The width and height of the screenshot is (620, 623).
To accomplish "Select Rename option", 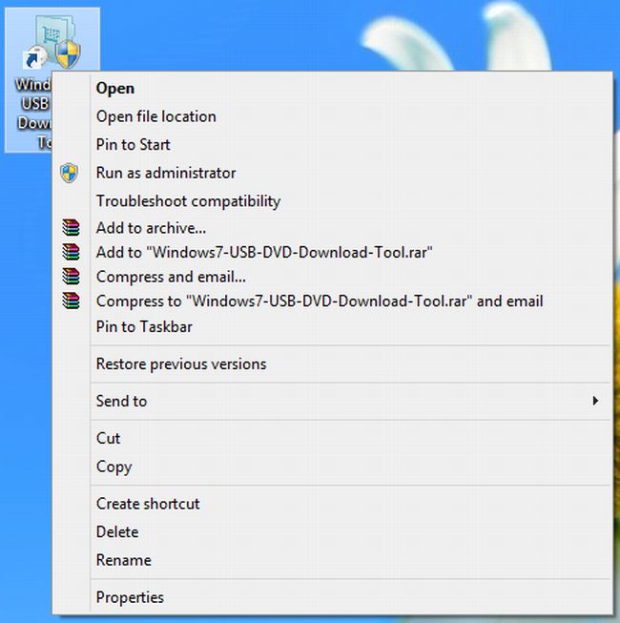I will point(332,560).
